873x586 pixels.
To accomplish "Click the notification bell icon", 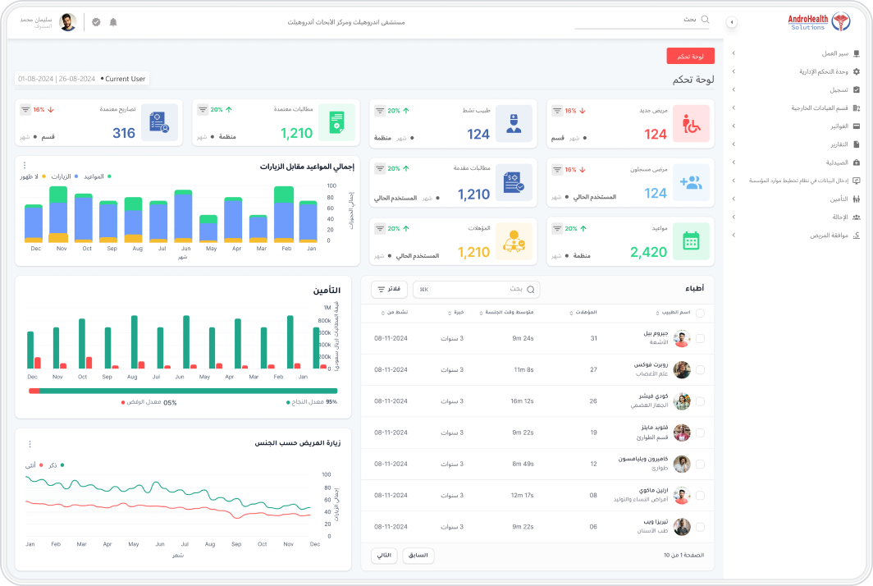I will coord(113,22).
